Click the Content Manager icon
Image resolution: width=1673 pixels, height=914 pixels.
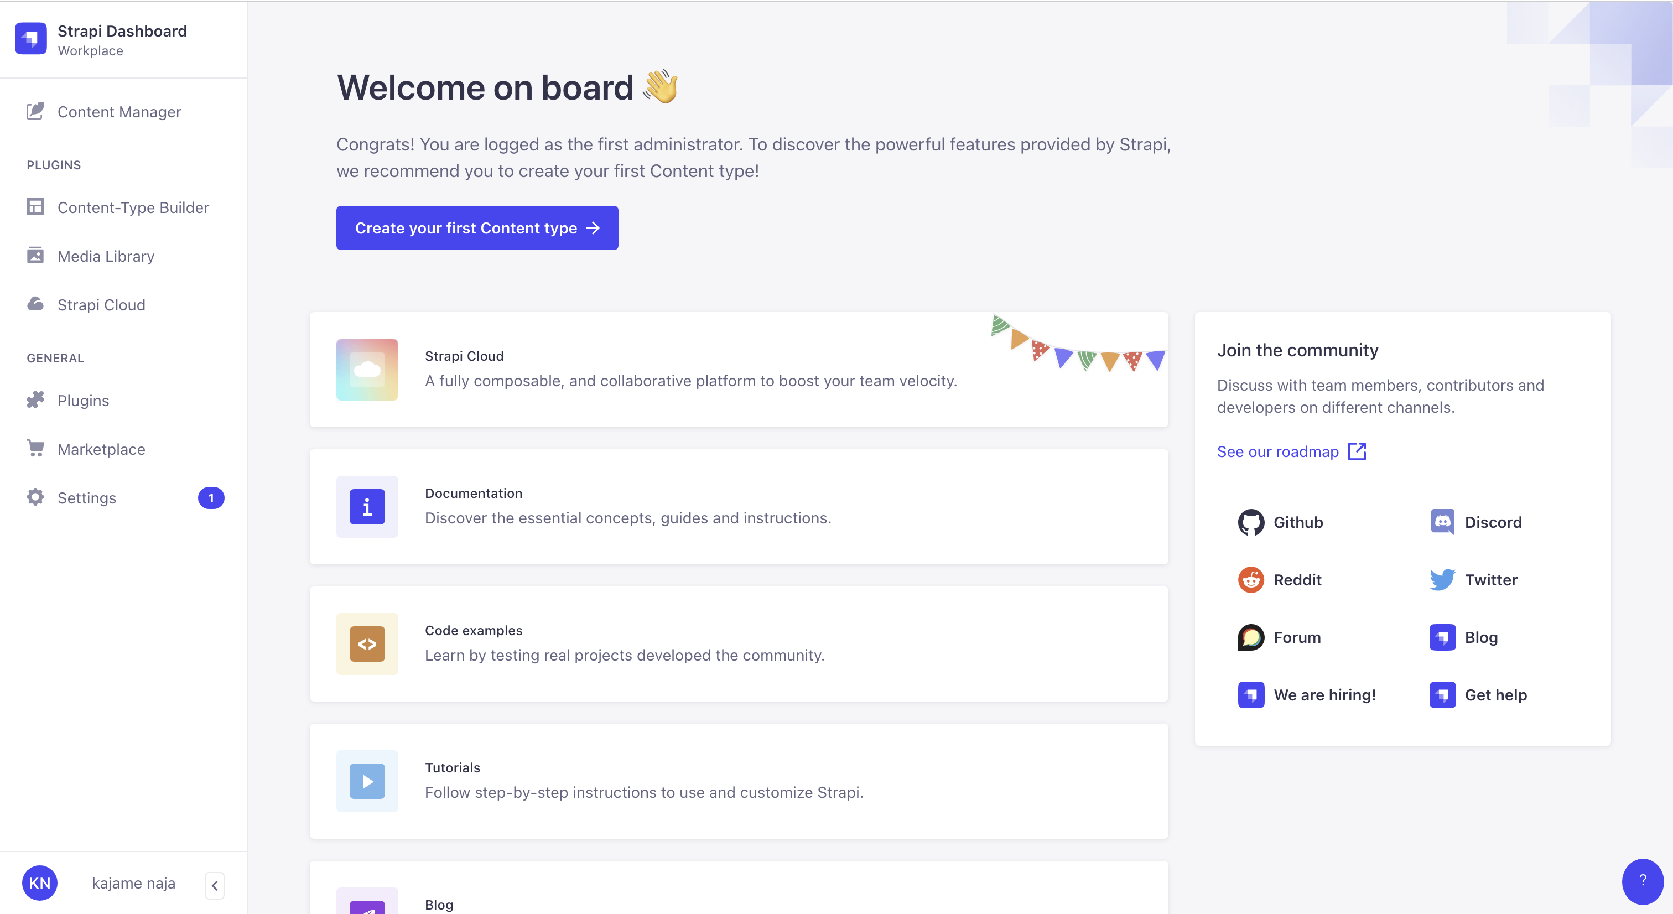(x=35, y=111)
